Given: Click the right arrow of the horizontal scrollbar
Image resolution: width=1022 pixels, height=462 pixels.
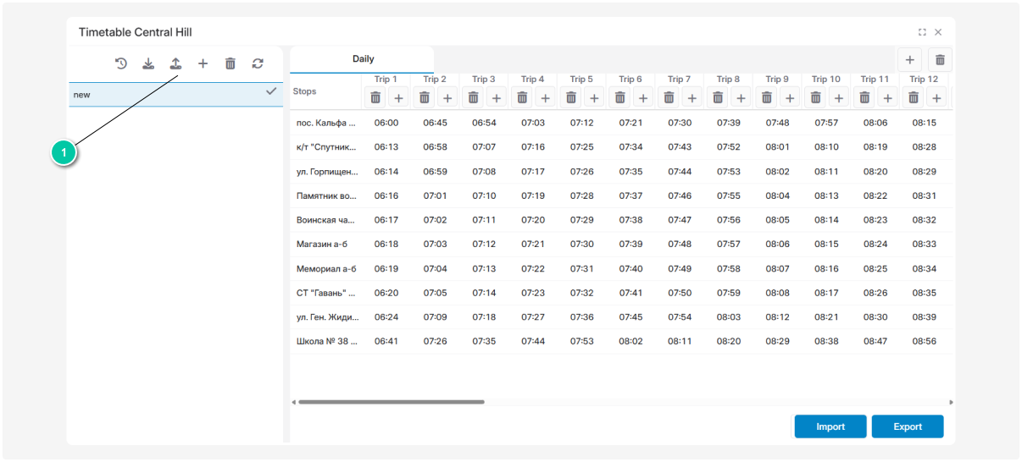Looking at the screenshot, I should point(951,402).
